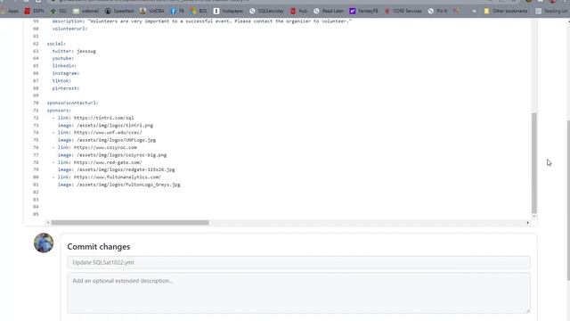Click the 'twitter: jaxssug' line
Image resolution: width=570 pixels, height=321 pixels.
coord(74,51)
